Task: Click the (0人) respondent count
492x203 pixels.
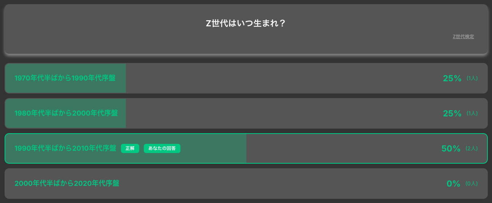Action: 471,184
